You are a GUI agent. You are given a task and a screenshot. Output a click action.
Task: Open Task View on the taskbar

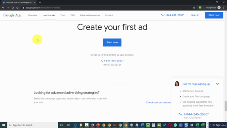[x=68, y=125]
